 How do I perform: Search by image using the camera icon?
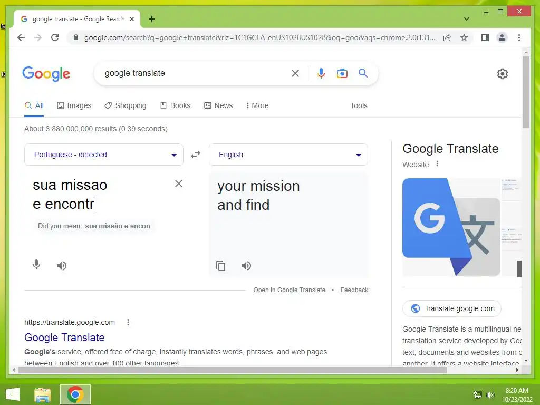pos(342,73)
